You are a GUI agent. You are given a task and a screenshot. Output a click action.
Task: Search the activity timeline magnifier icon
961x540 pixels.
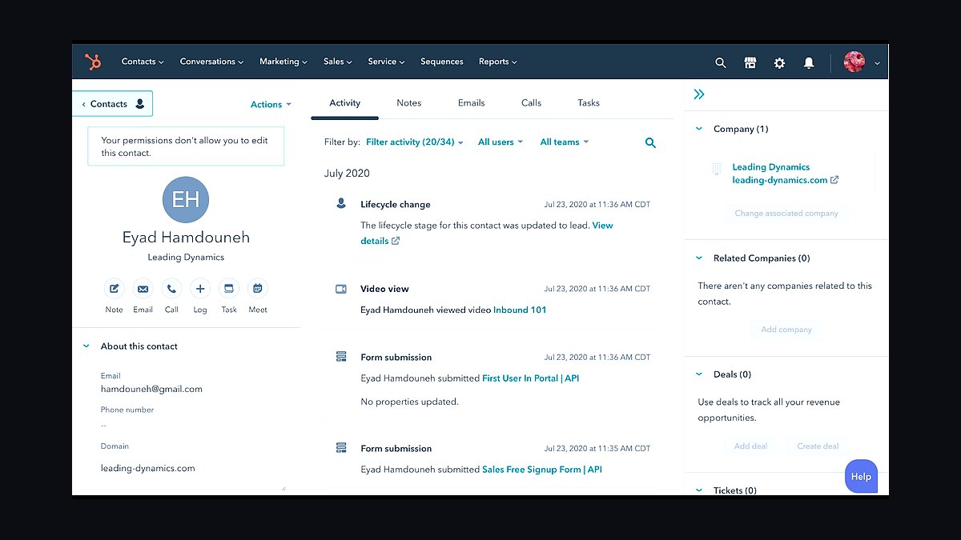tap(650, 142)
